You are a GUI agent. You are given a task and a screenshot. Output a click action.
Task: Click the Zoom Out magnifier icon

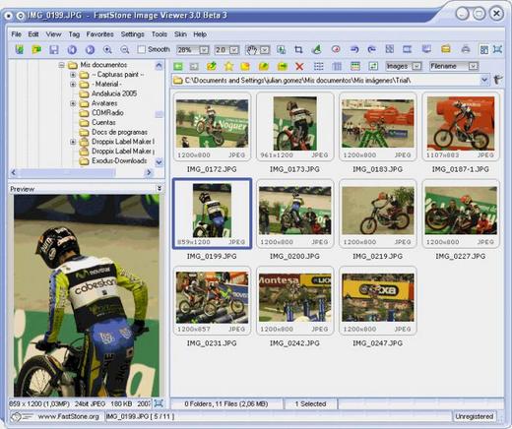[125, 50]
